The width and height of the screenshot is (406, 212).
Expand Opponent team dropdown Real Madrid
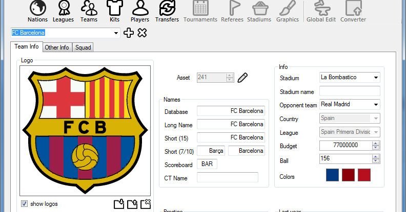376,104
